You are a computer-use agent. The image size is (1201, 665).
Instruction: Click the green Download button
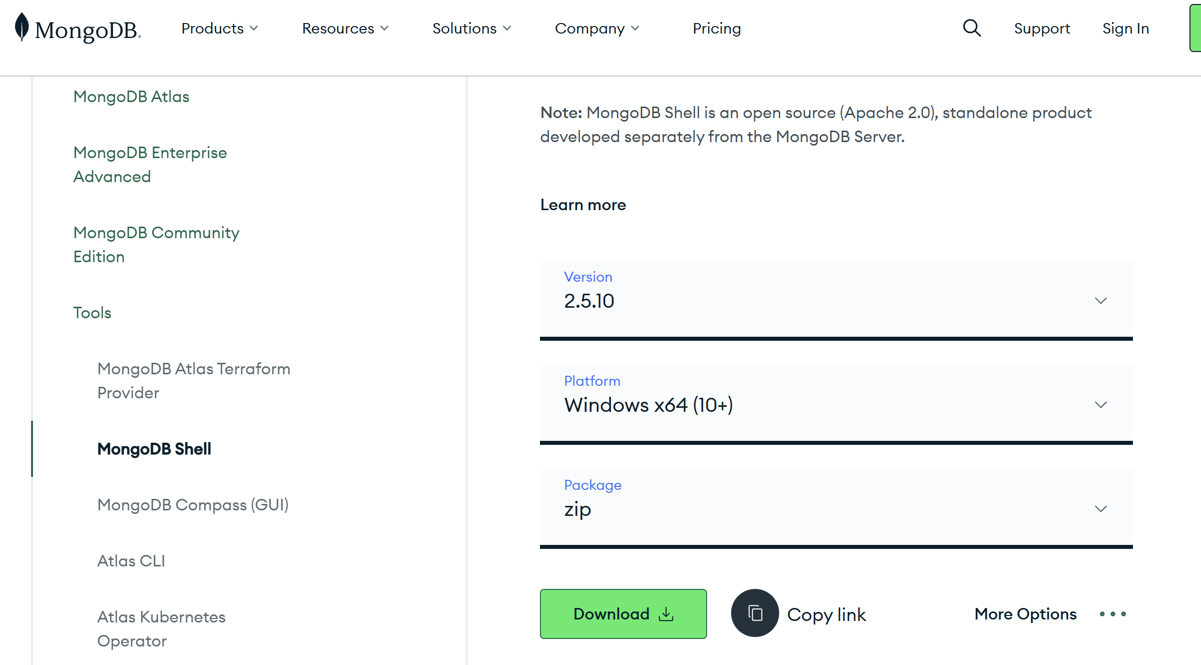[623, 614]
